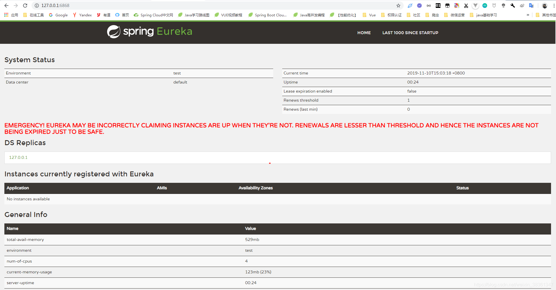Open the java基础学习 bookmark folder
This screenshot has width=556, height=290.
click(x=483, y=15)
